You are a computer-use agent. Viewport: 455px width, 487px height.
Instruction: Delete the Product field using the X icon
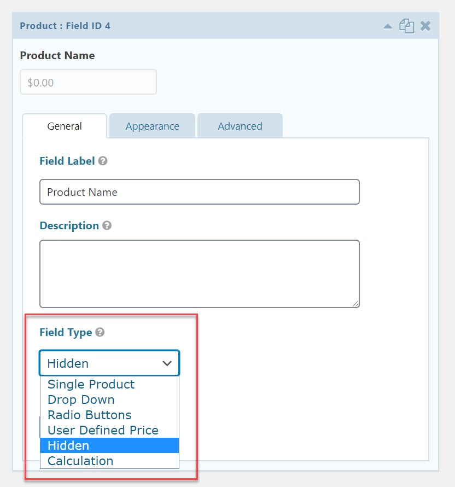[425, 26]
